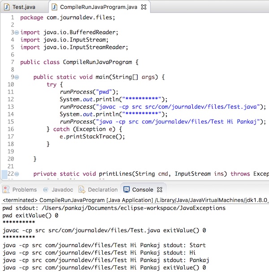Click the terminated CompileRunJavaProgram console header
This screenshot has width=269, height=276.
(x=135, y=200)
